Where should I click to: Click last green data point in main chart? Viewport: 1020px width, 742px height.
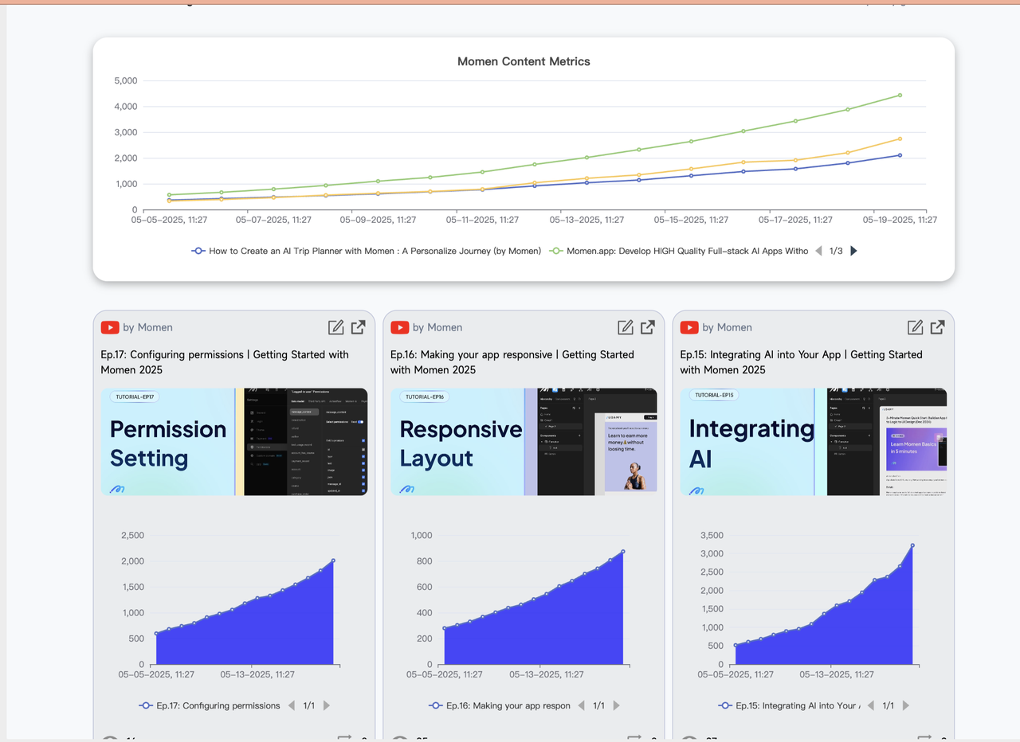click(x=900, y=95)
